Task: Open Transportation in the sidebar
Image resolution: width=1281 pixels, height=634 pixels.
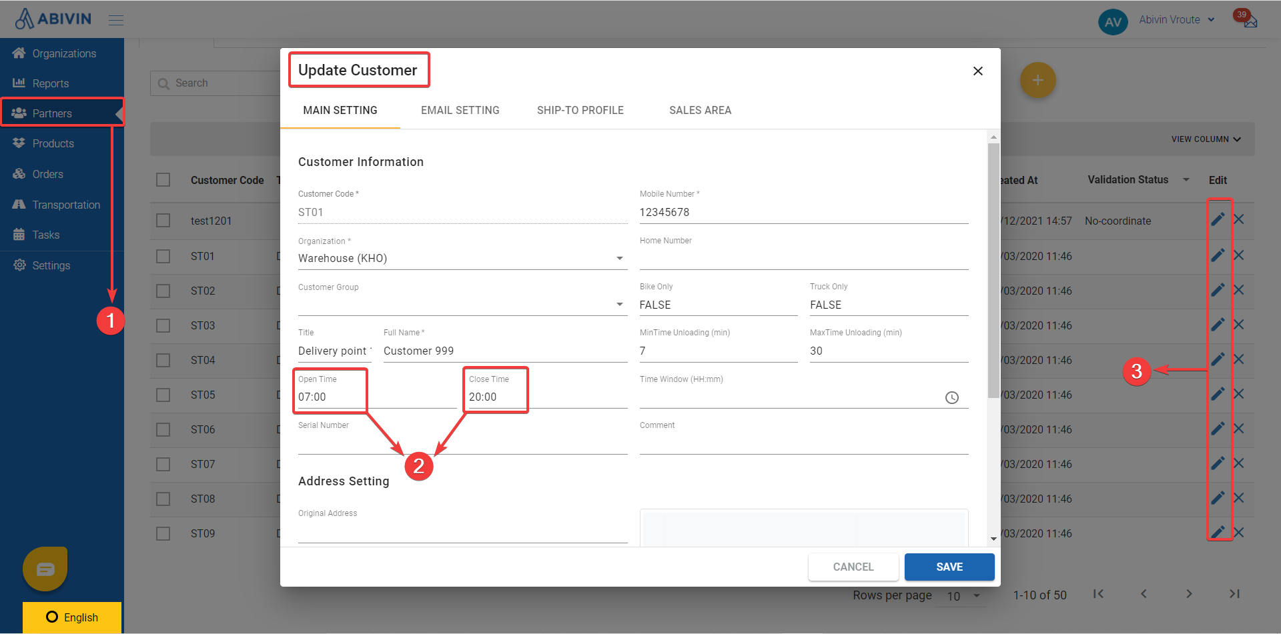Action: point(62,205)
